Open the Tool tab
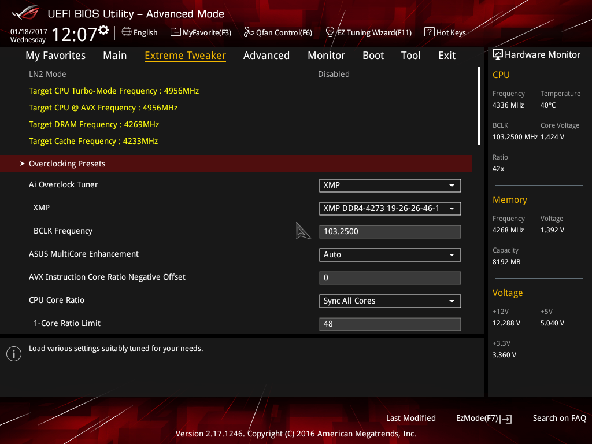The width and height of the screenshot is (592, 444). (x=410, y=55)
